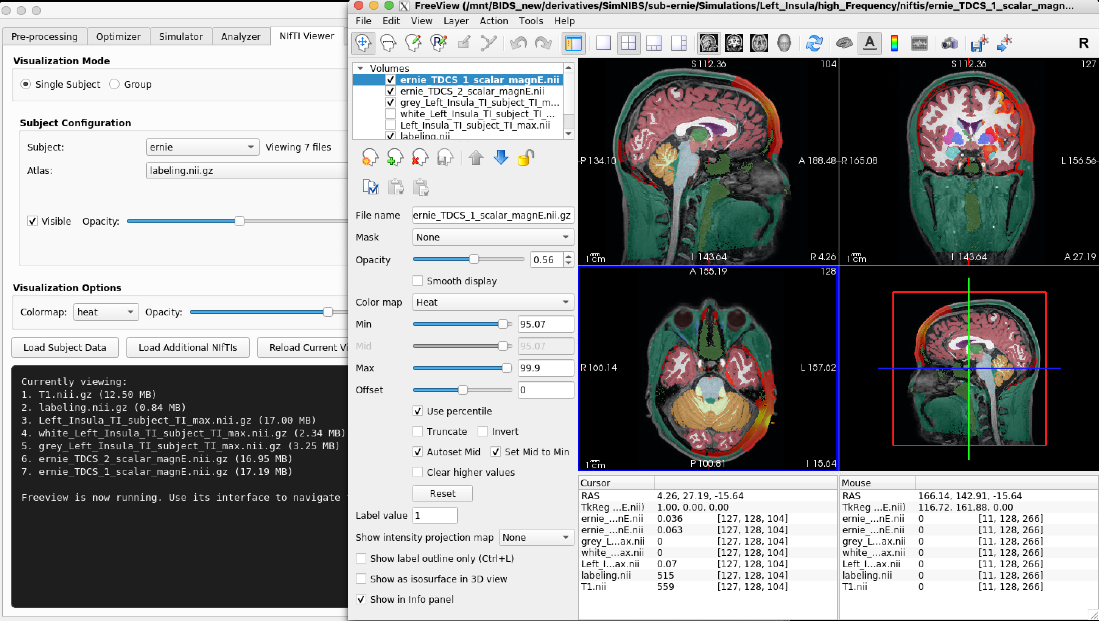Screen dimensions: 1099x621
Task: Select the Navigate tool in the toolbar
Action: pos(363,43)
